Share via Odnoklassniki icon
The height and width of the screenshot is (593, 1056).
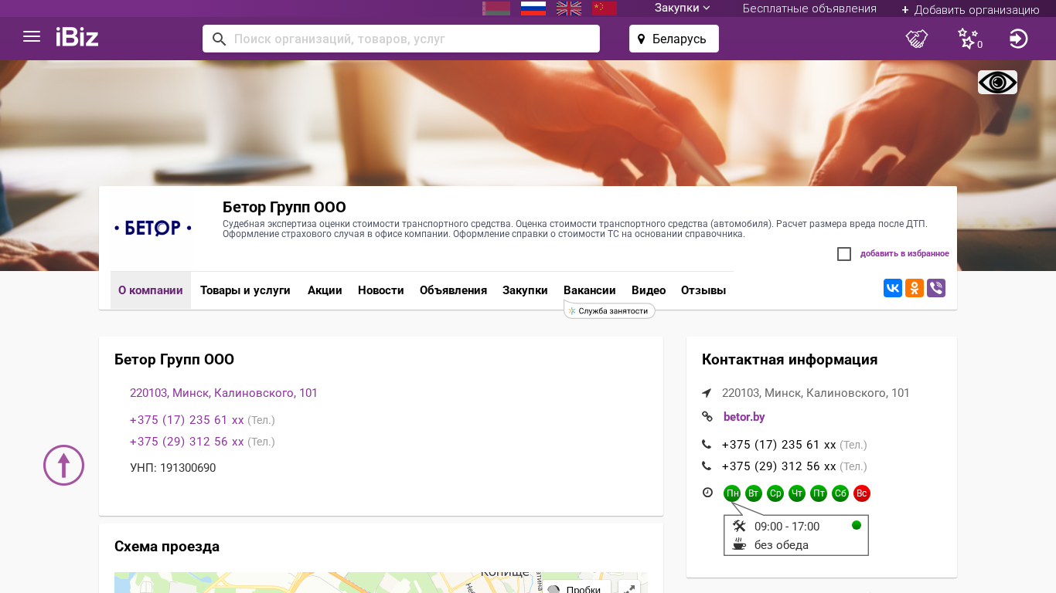pyautogui.click(x=915, y=288)
